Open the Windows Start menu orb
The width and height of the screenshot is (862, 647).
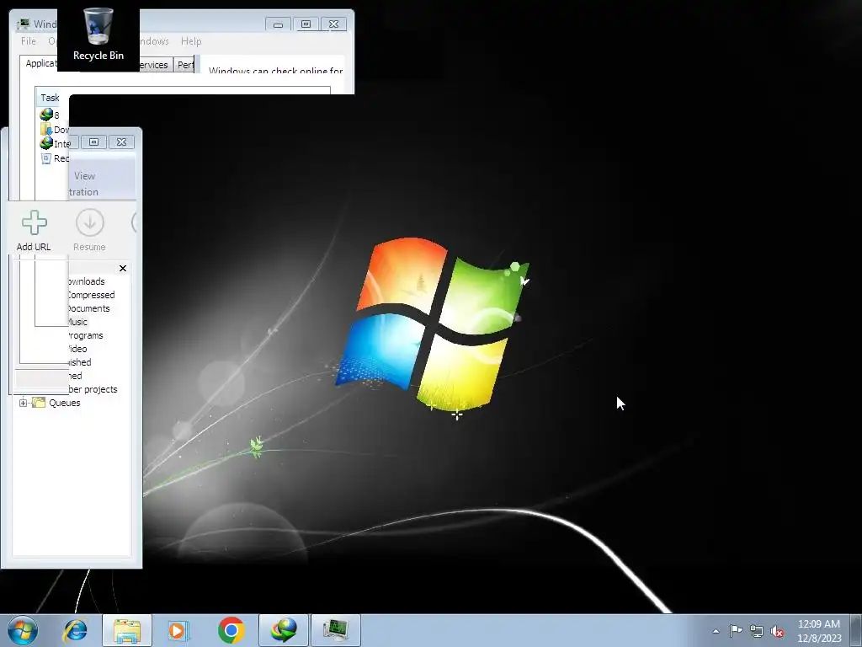click(x=23, y=630)
